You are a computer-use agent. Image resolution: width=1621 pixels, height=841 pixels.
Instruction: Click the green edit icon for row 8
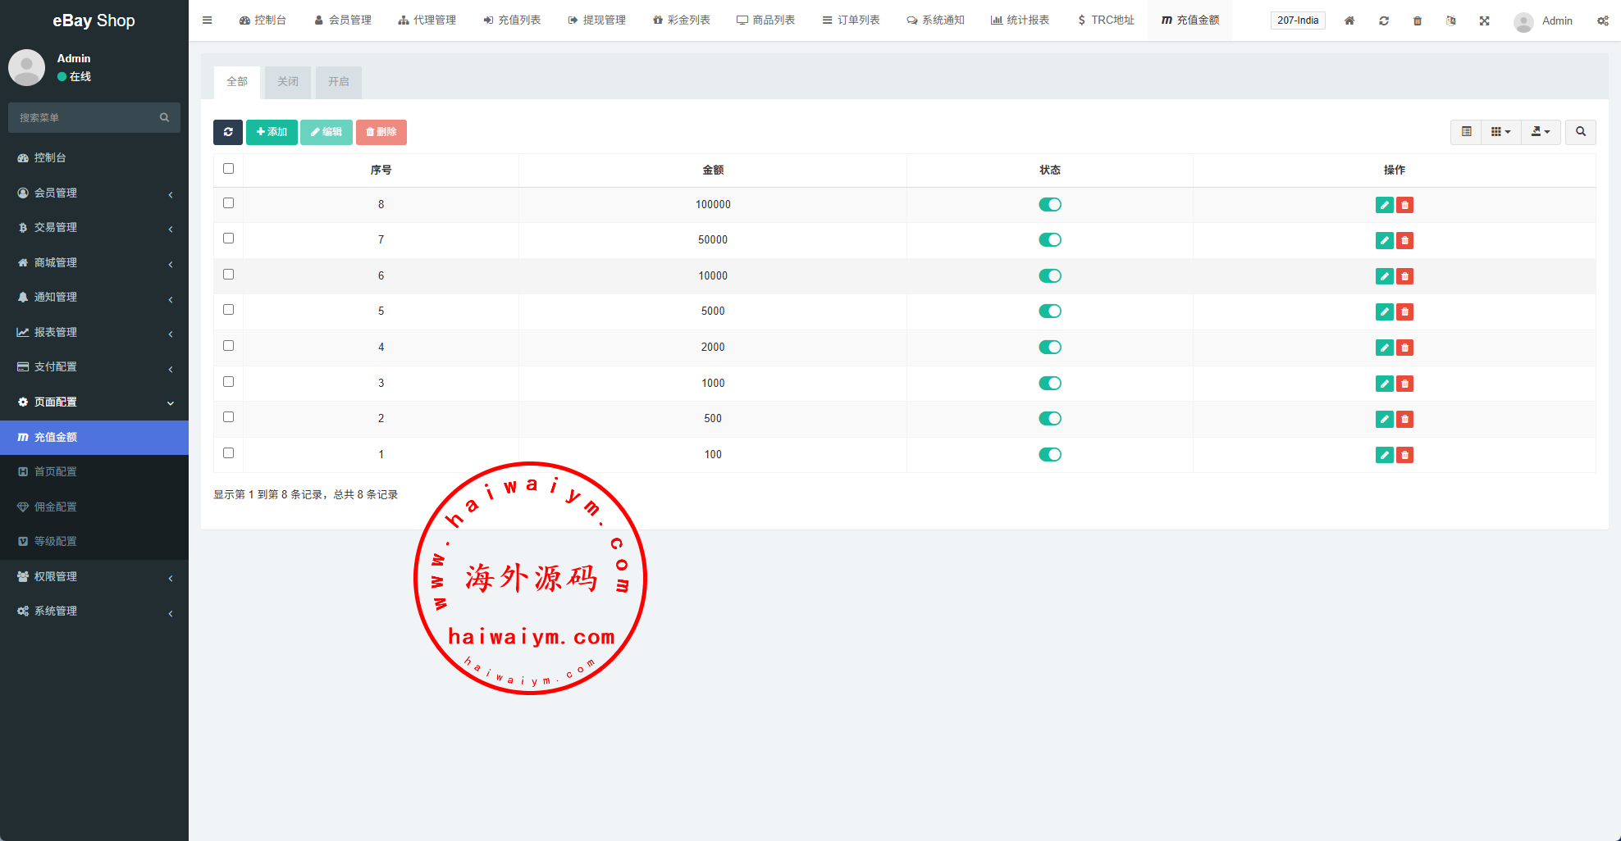[1384, 205]
